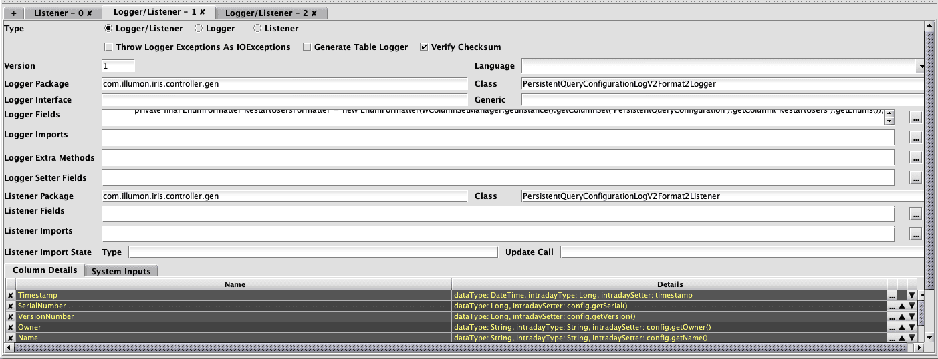Open Logger Imports ellipsis editor button
The height and width of the screenshot is (359, 938).
915,138
